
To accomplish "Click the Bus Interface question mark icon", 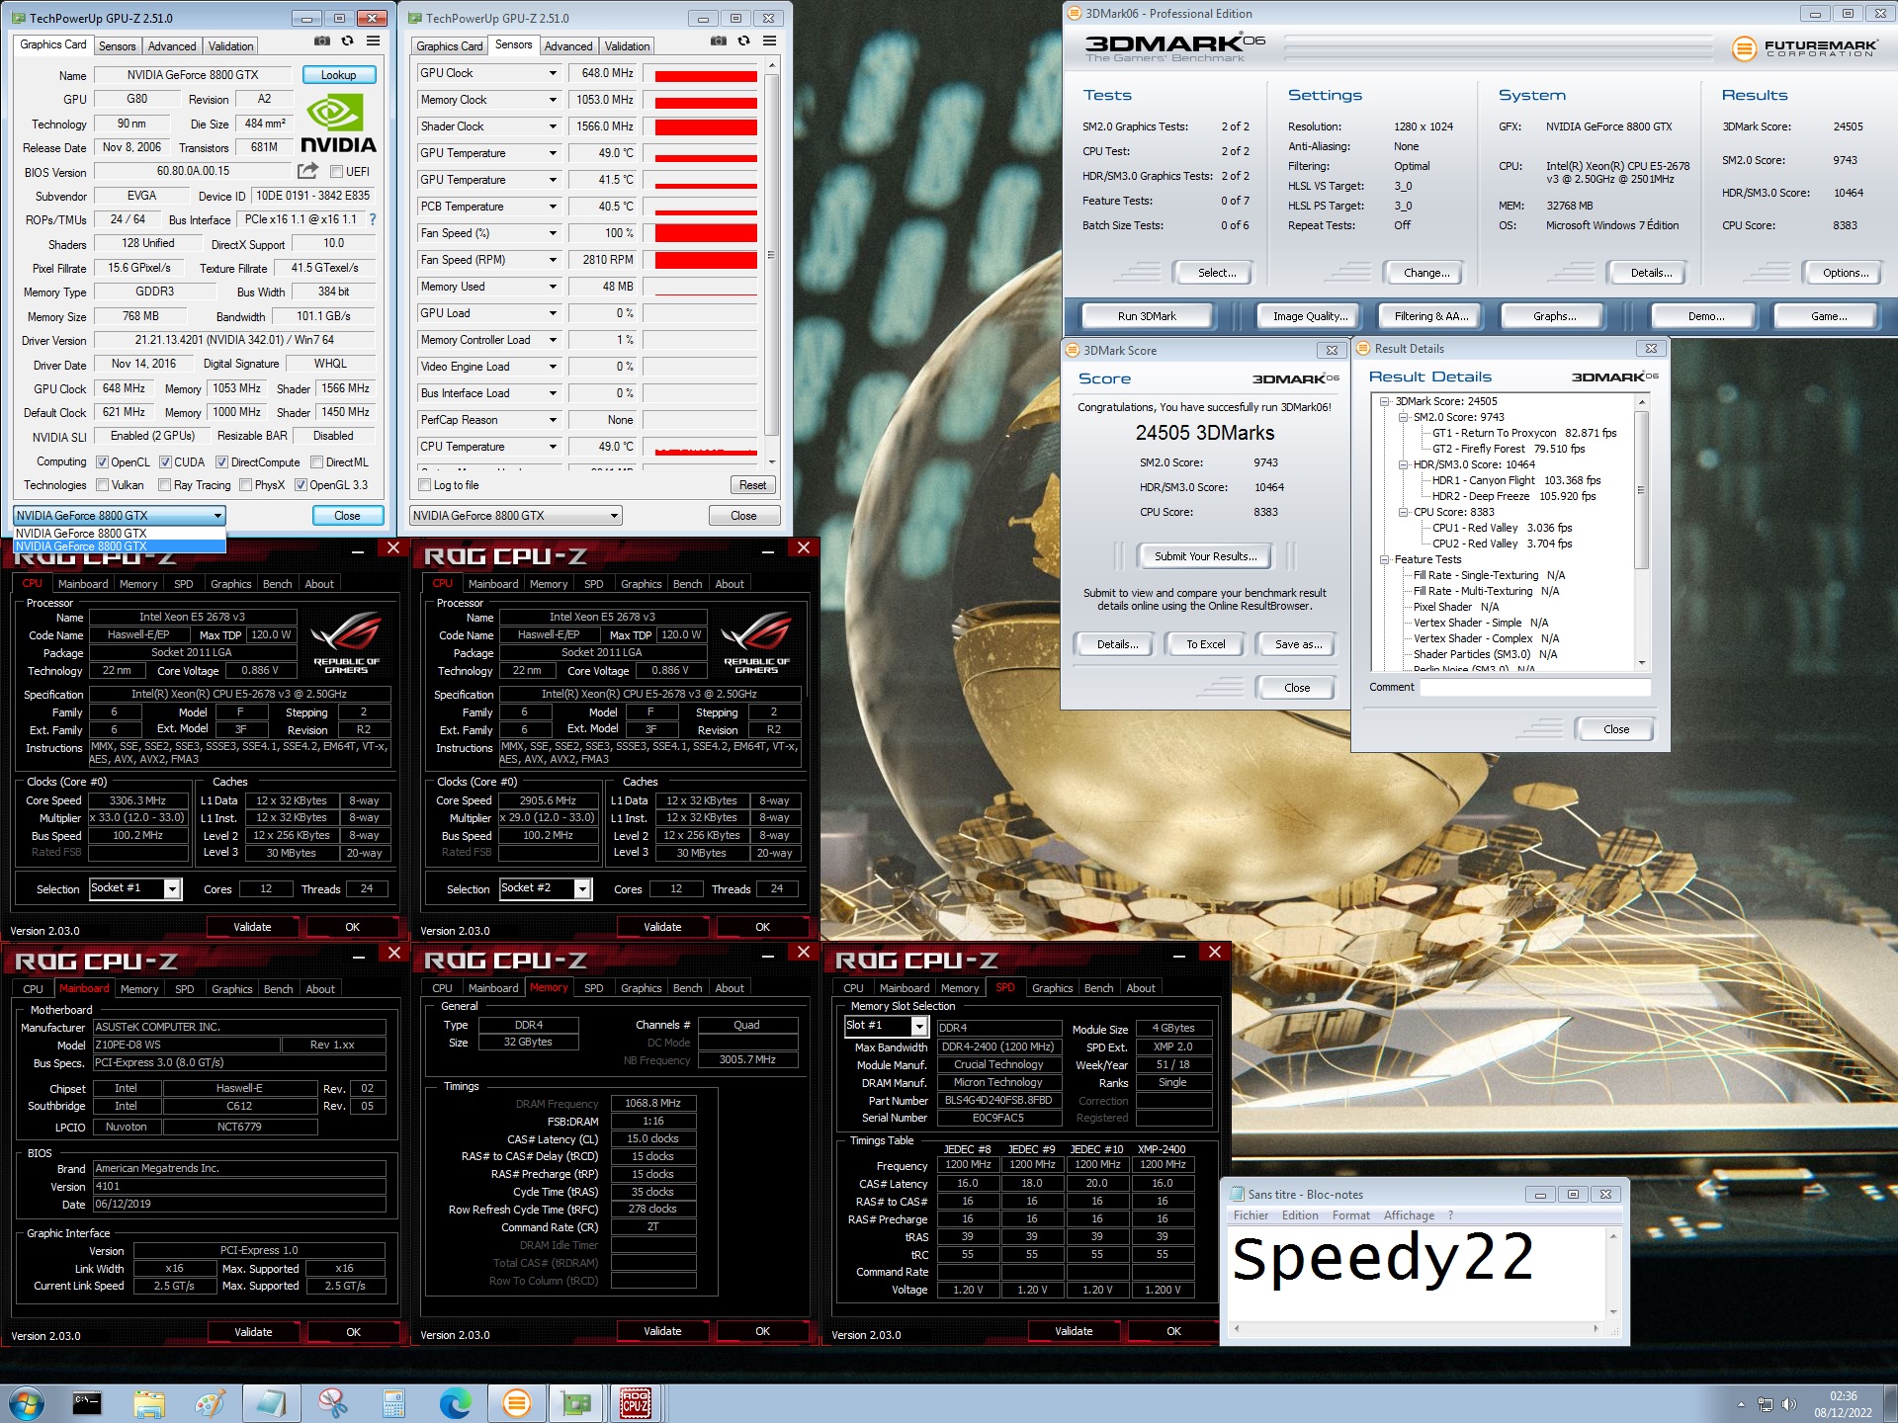I will click(x=373, y=219).
